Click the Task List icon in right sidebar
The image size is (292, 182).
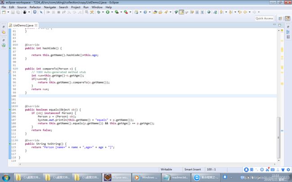click(288, 37)
